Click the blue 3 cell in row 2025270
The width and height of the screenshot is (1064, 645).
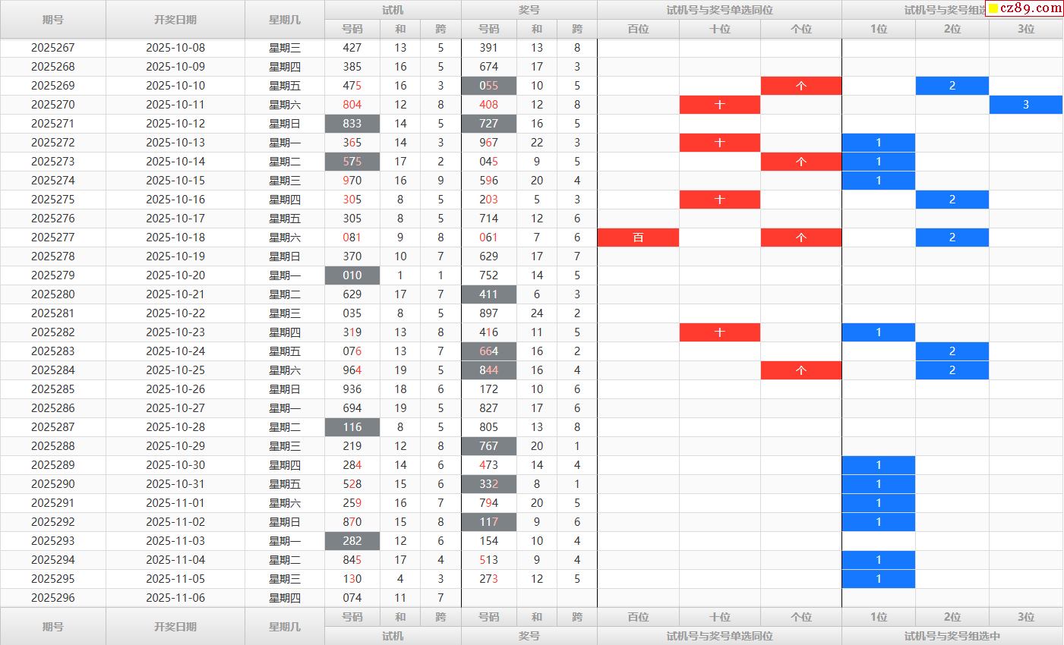click(x=1026, y=105)
